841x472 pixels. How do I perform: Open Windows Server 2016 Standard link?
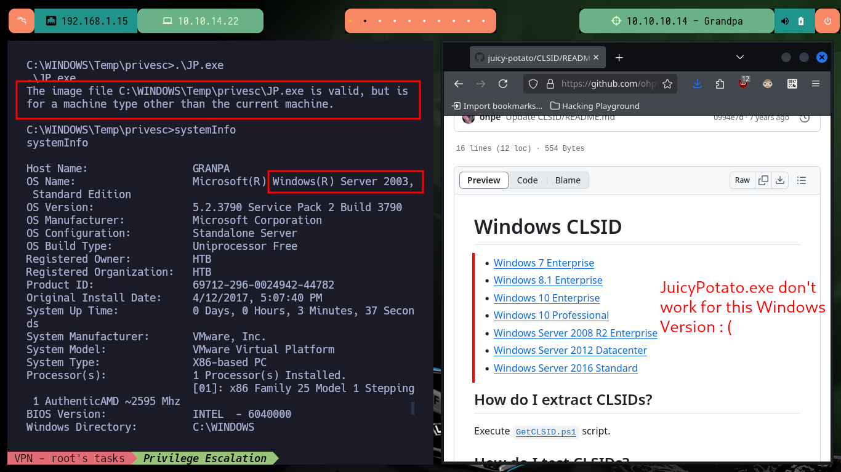coord(566,368)
